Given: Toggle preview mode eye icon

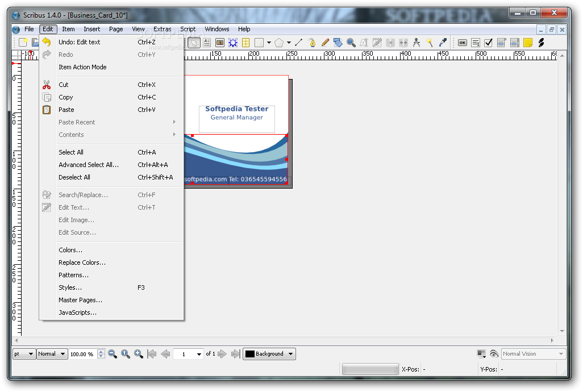Looking at the screenshot, I should pos(494,354).
